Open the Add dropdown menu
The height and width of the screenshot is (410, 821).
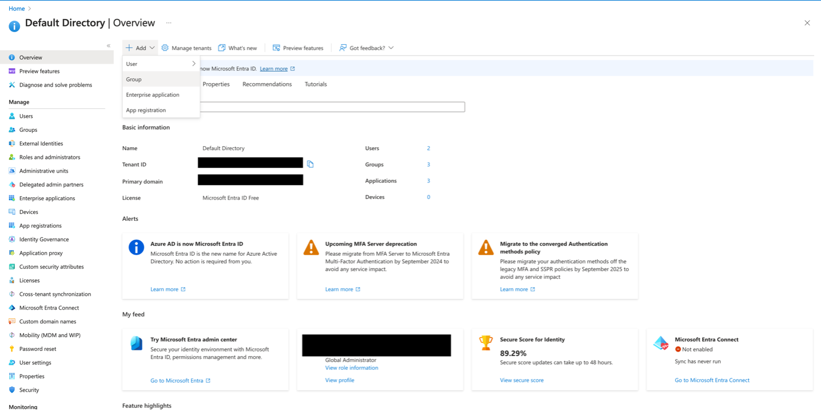point(140,48)
